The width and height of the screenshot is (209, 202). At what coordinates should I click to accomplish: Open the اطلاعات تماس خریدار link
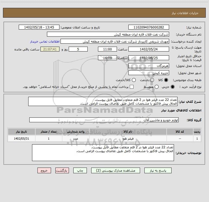point(45,41)
